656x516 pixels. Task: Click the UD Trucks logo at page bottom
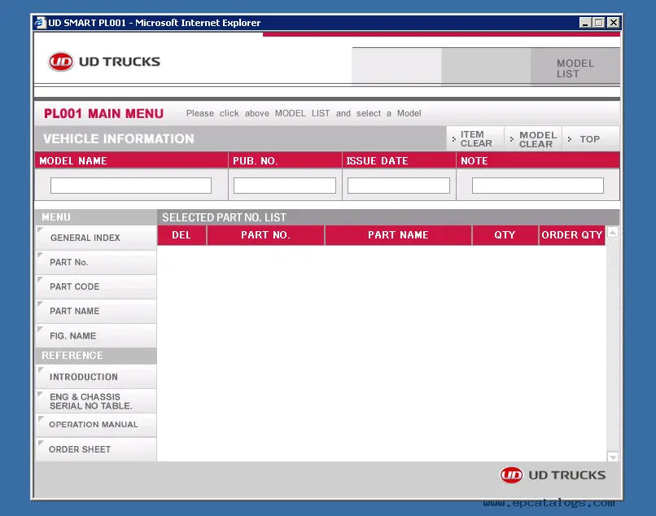point(553,474)
